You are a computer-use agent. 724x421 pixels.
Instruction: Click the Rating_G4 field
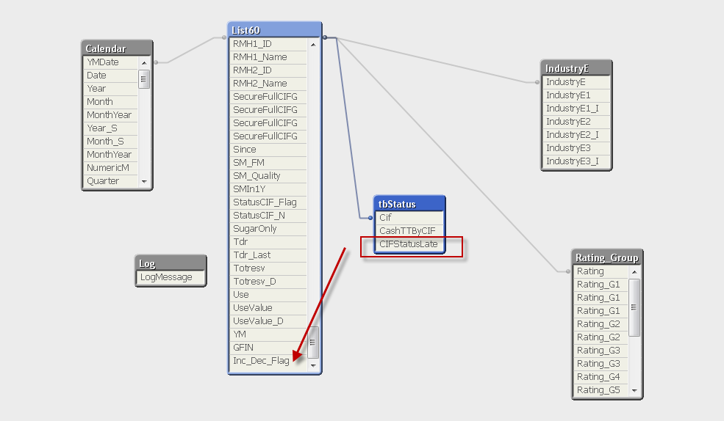tap(601, 377)
